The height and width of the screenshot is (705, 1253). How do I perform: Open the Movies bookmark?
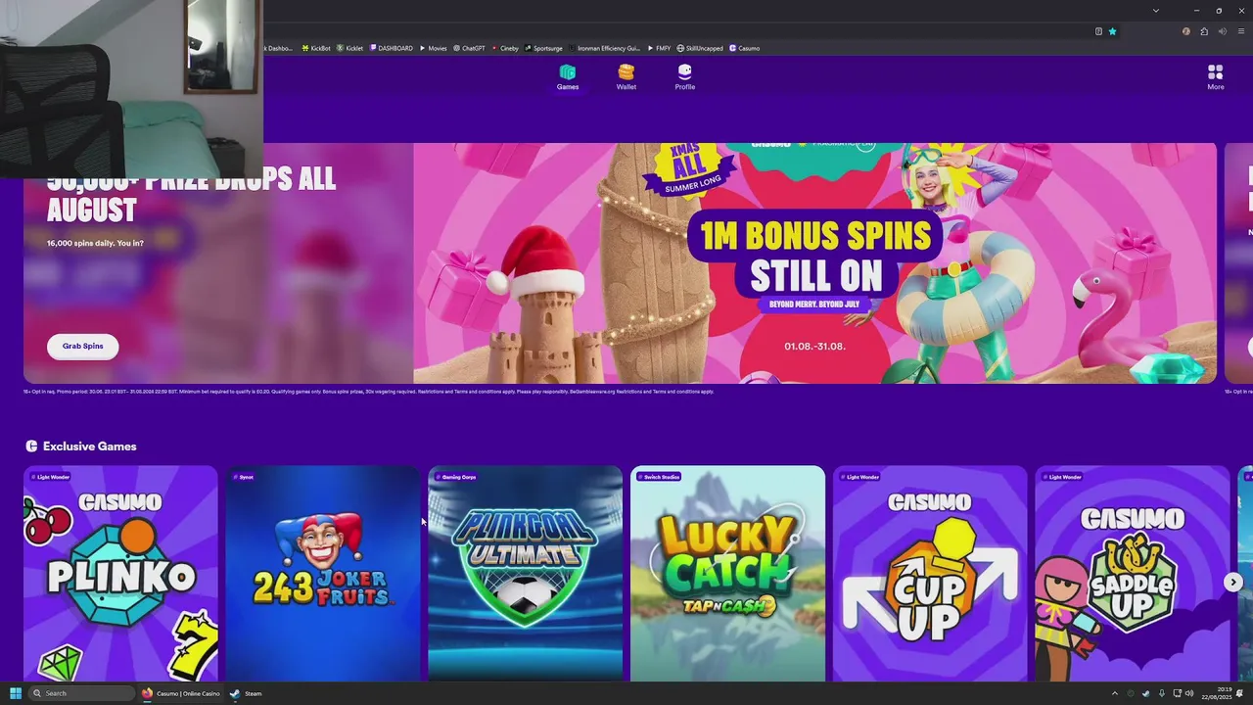coord(434,48)
